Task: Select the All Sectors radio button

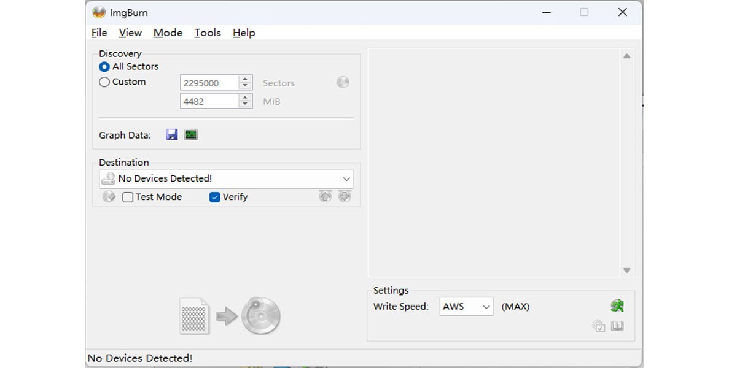Action: click(x=104, y=67)
